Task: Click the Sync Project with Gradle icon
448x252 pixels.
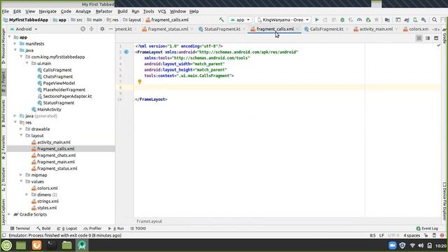Action: tap(407, 20)
